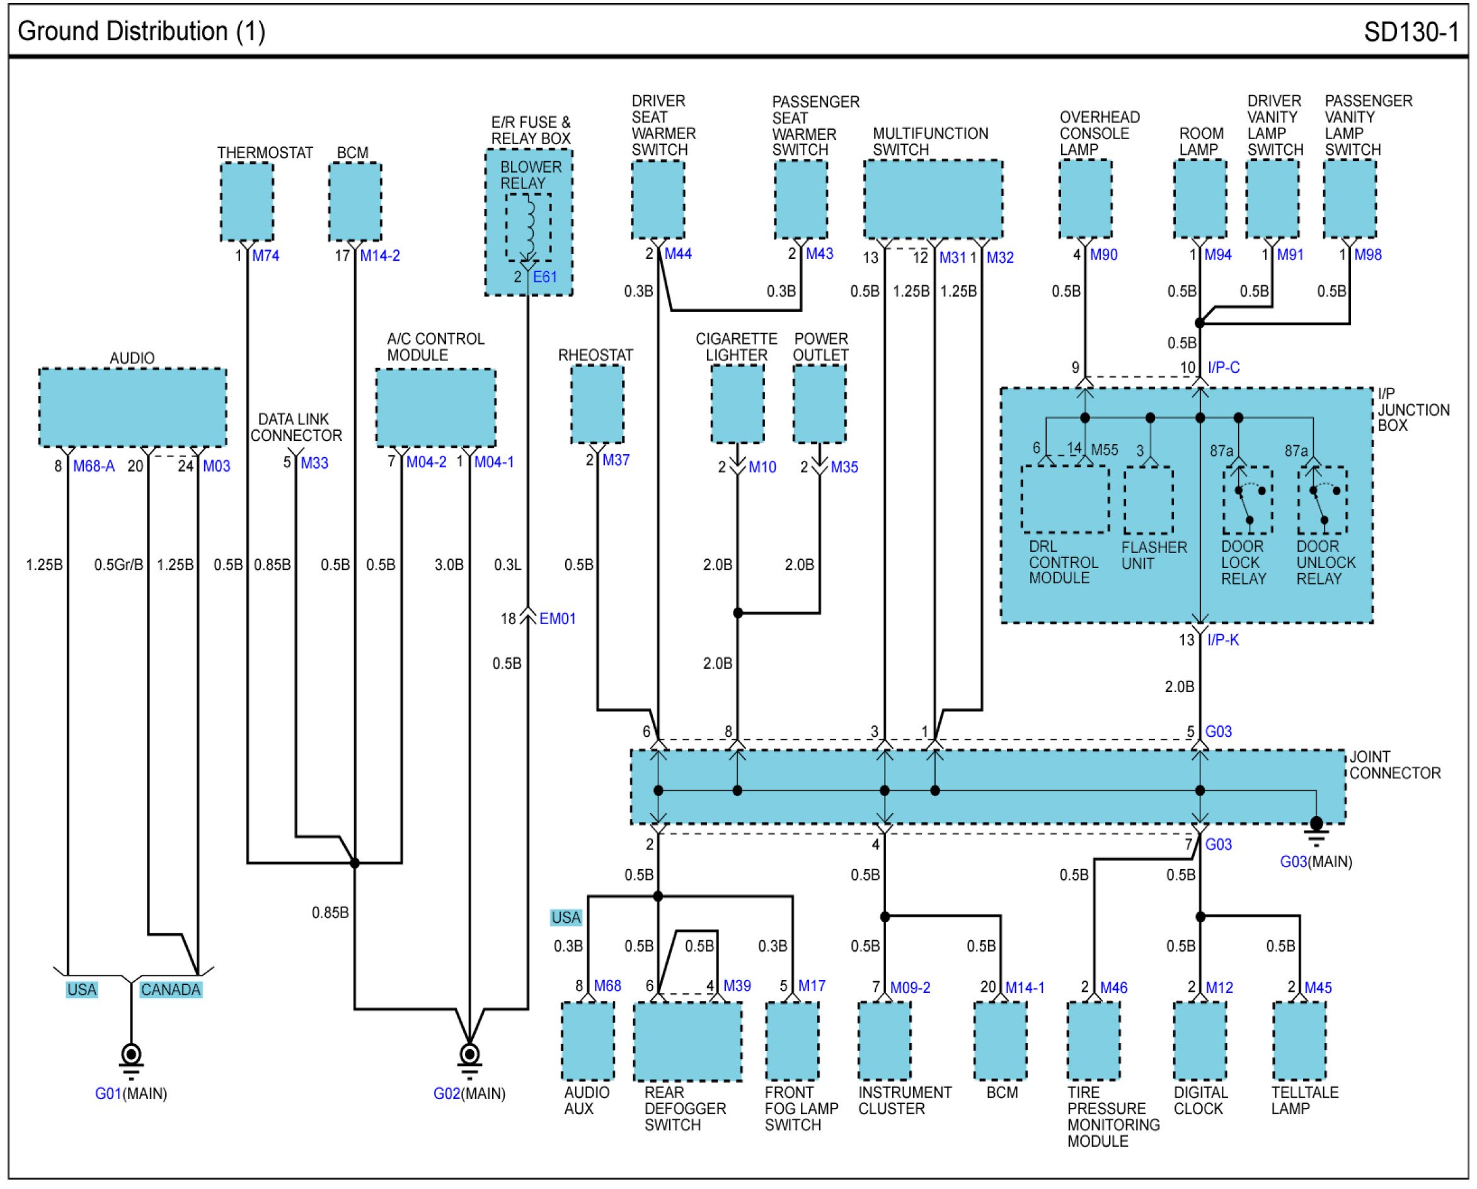
Task: Click the CANADA option label
Action: (171, 991)
